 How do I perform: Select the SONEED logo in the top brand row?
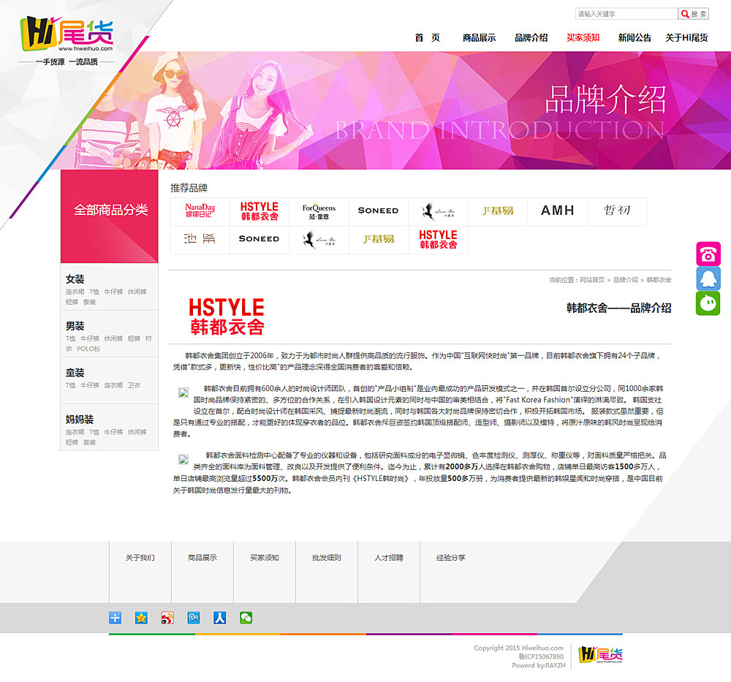[379, 211]
